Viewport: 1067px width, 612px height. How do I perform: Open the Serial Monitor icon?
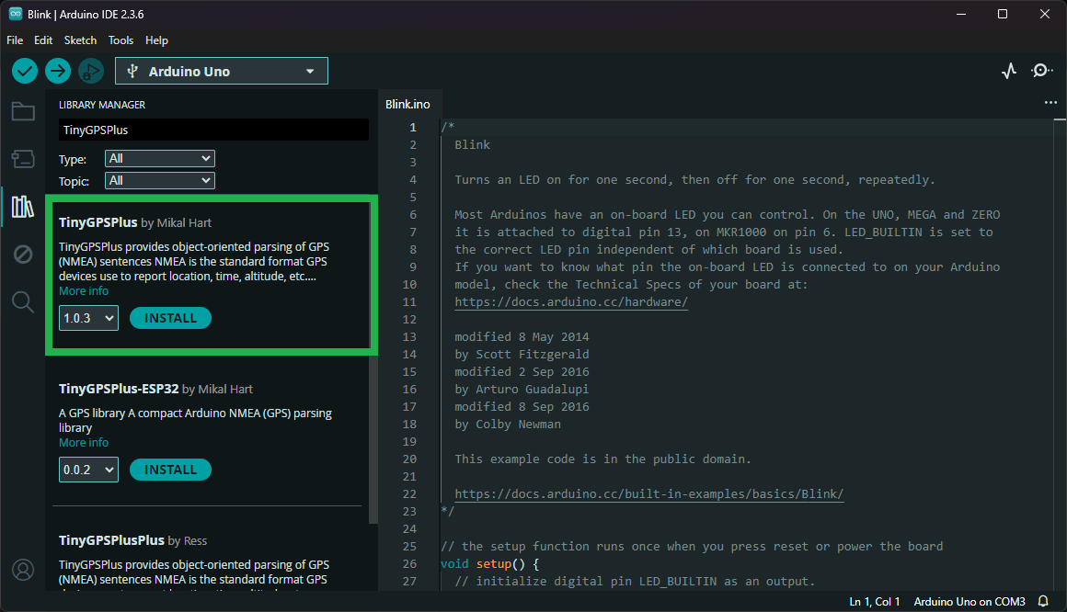click(x=1042, y=71)
